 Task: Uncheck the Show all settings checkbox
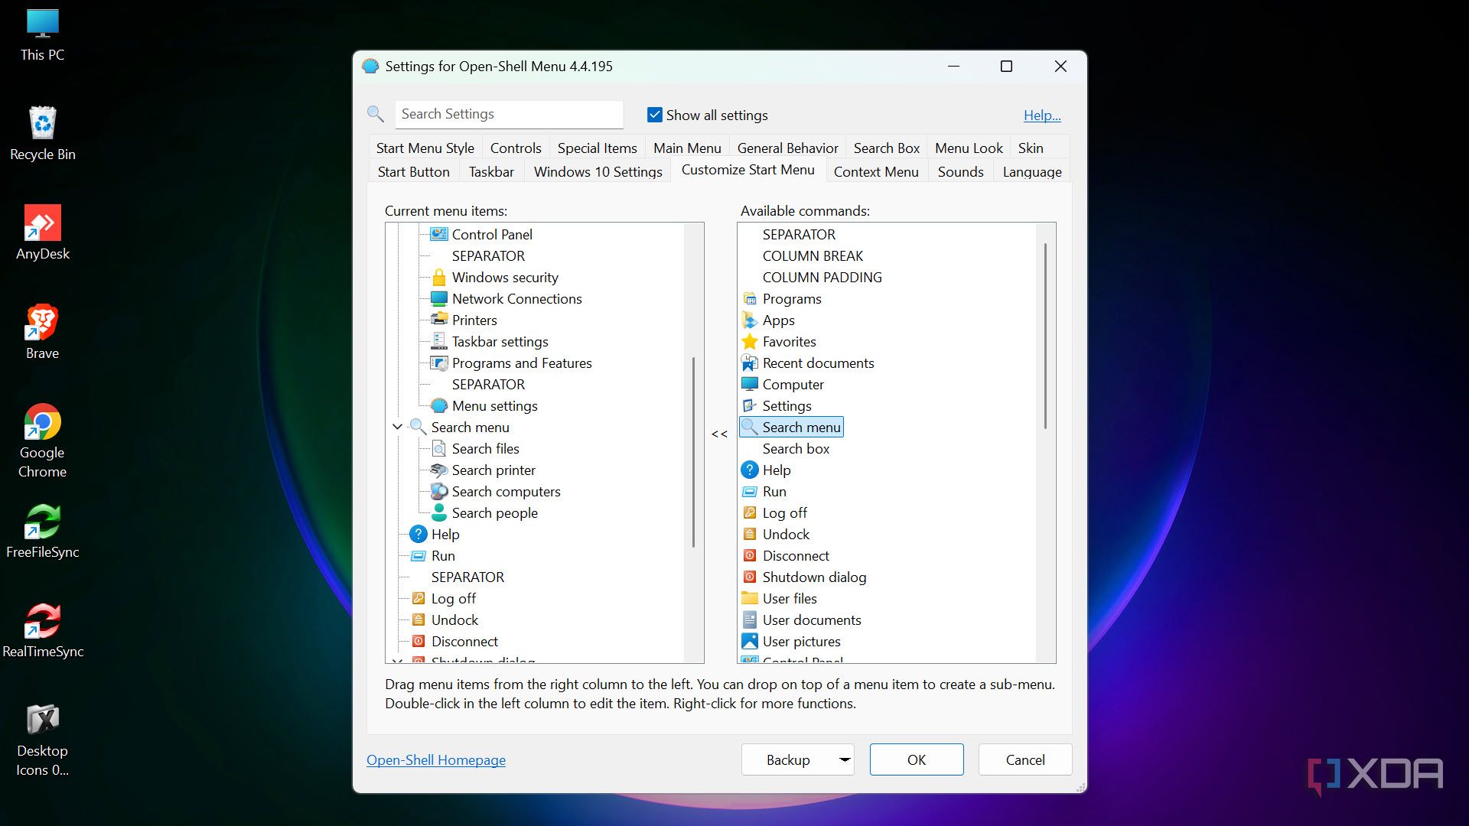pos(655,115)
